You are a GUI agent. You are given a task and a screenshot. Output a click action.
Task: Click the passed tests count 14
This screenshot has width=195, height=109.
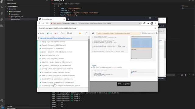pos(49,33)
